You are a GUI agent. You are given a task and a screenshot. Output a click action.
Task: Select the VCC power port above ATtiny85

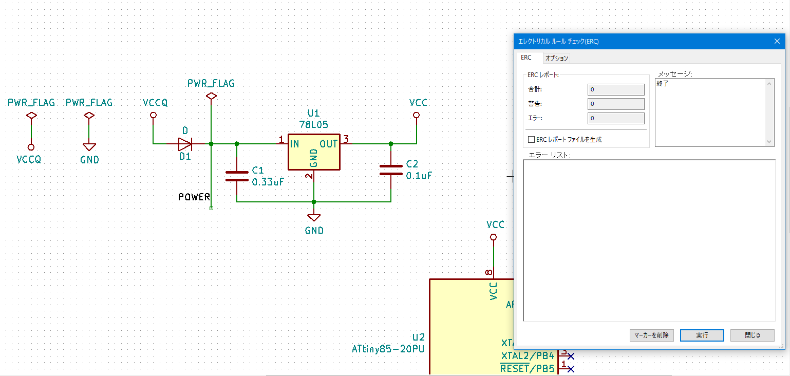click(x=493, y=237)
